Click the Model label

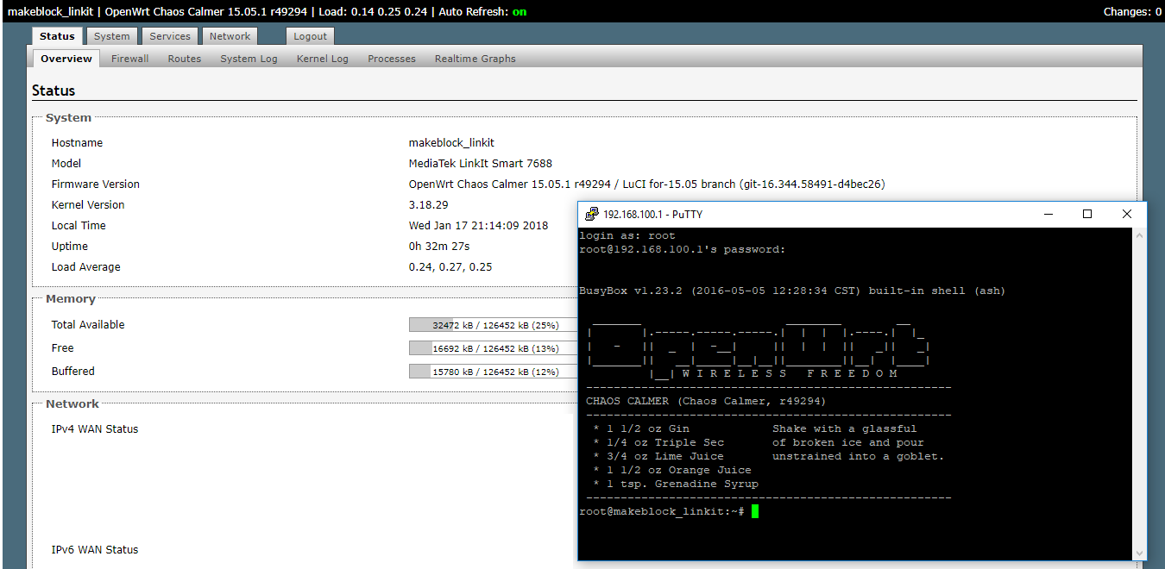[66, 164]
